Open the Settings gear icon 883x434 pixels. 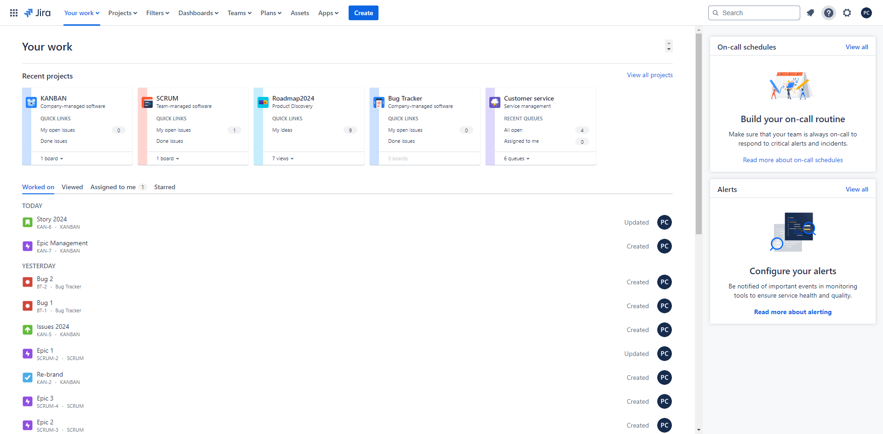847,13
